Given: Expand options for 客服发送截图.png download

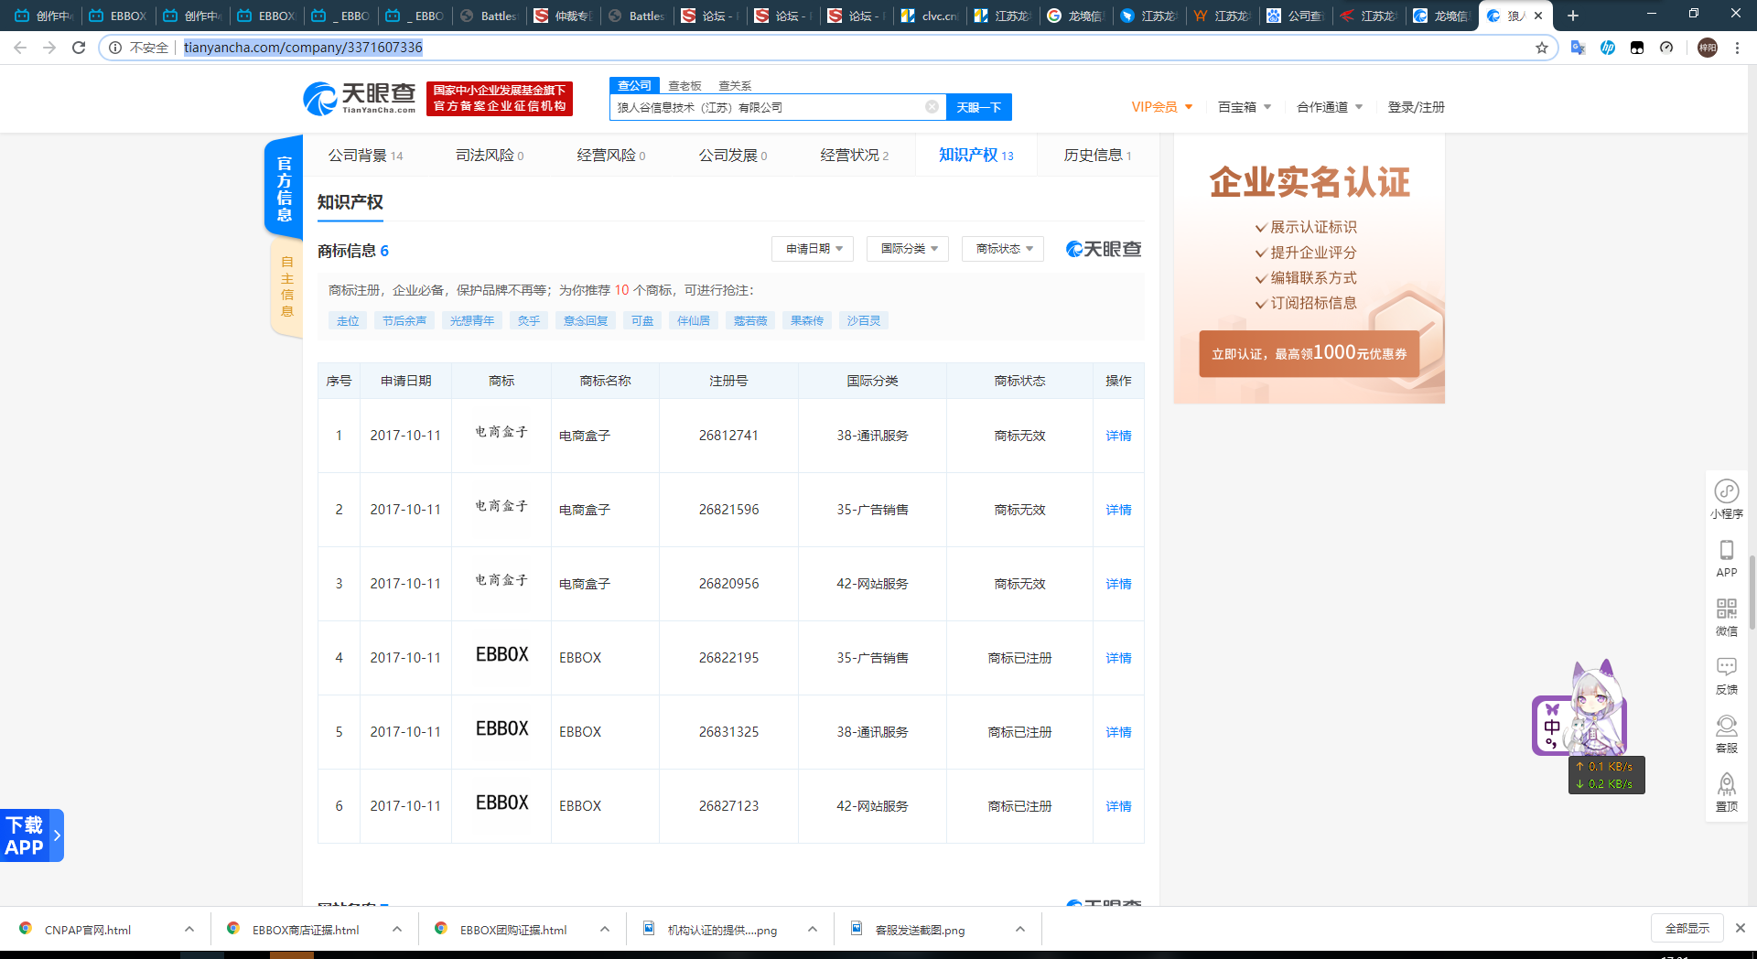Looking at the screenshot, I should coord(1020,930).
